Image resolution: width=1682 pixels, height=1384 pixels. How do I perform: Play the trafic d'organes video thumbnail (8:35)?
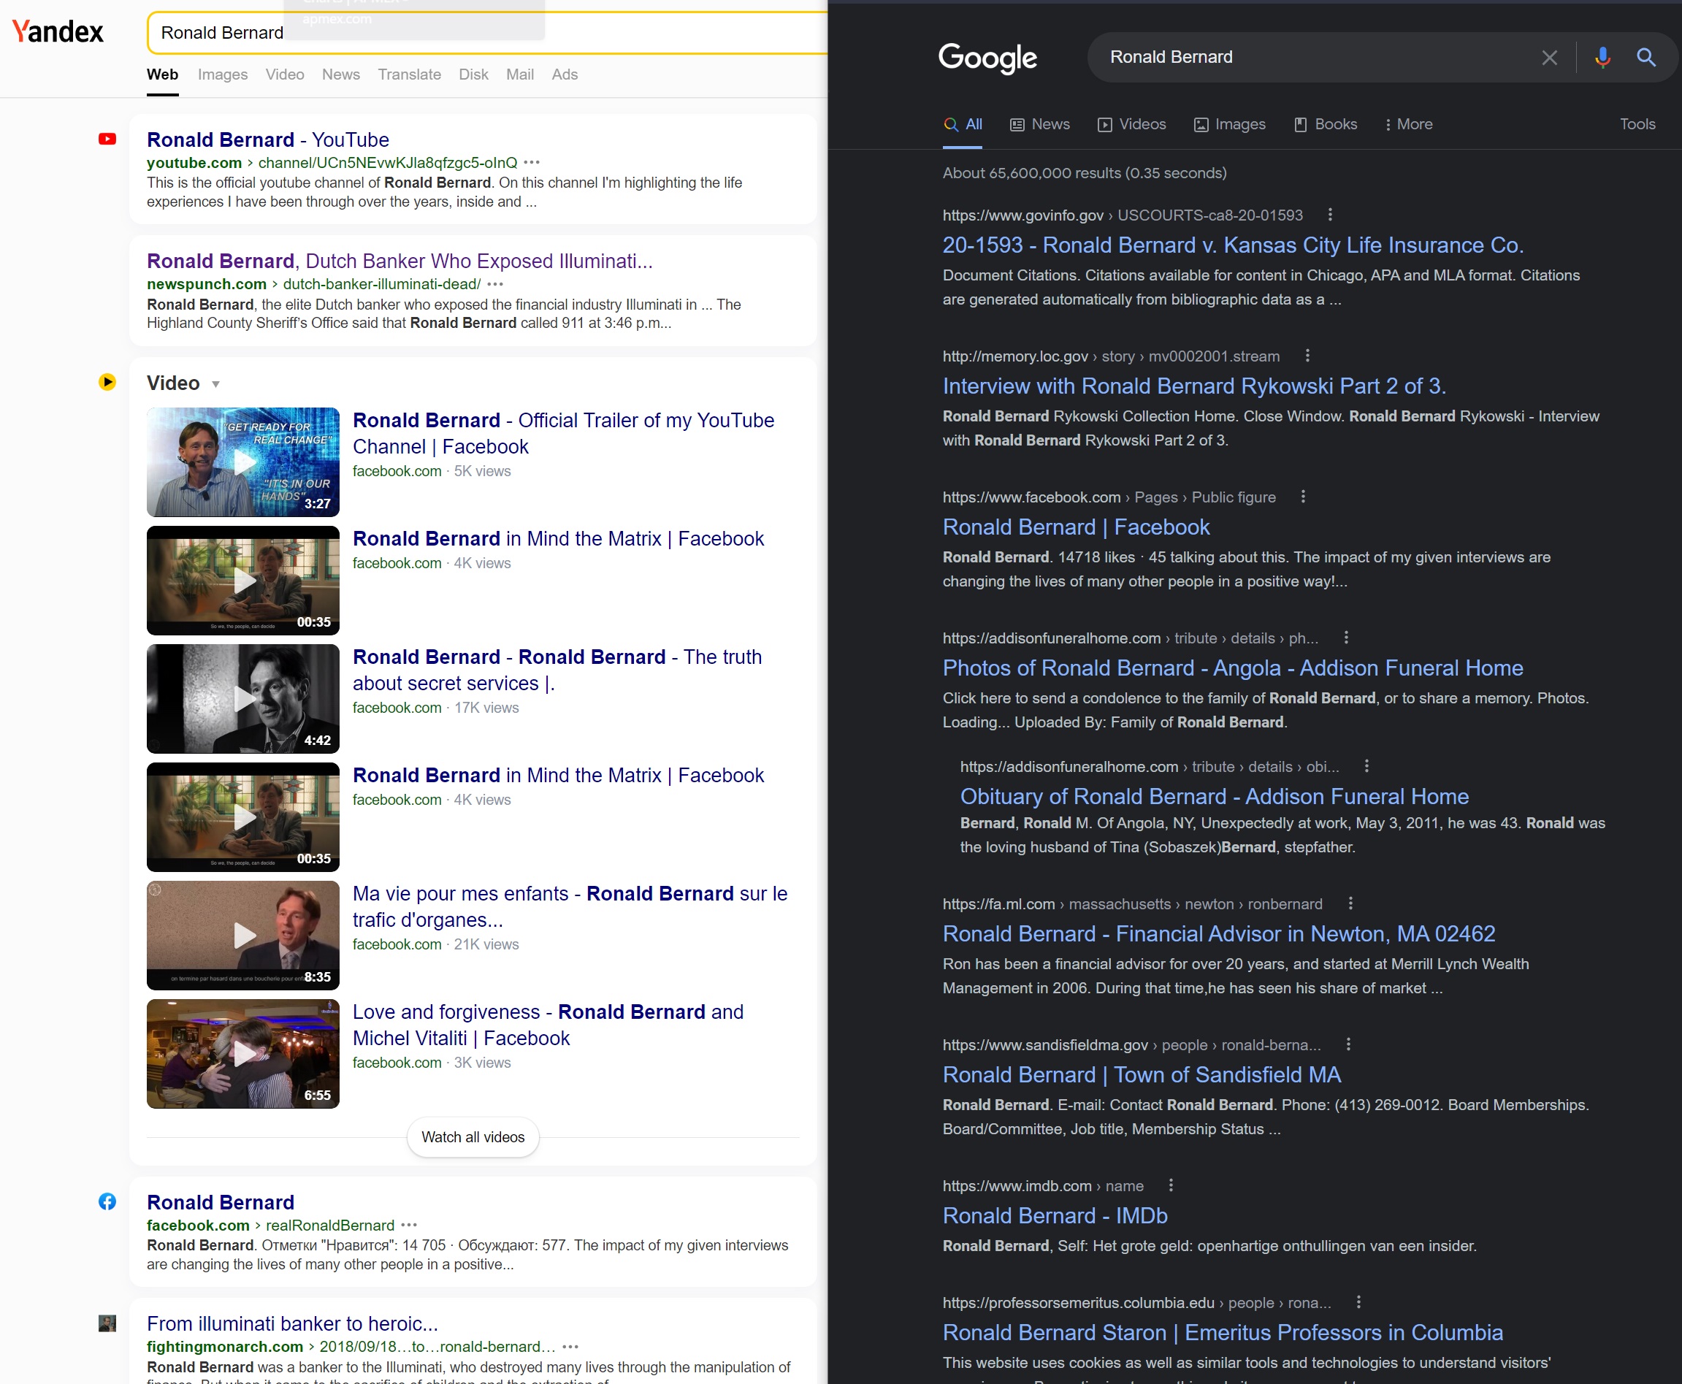(x=243, y=935)
